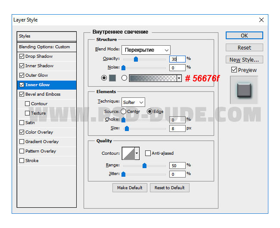Viewport: 280px width, 228px height.
Task: Choose Center as glow source
Action: pyautogui.click(x=123, y=112)
